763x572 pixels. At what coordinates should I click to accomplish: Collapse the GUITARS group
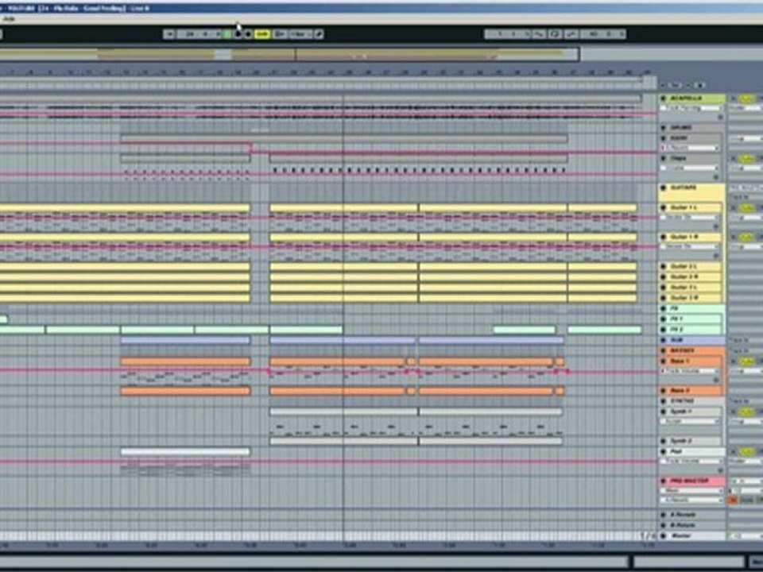point(663,187)
